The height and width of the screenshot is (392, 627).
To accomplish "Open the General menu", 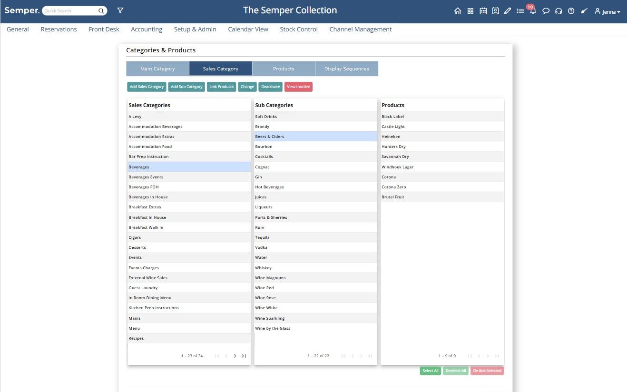I will click(x=18, y=29).
